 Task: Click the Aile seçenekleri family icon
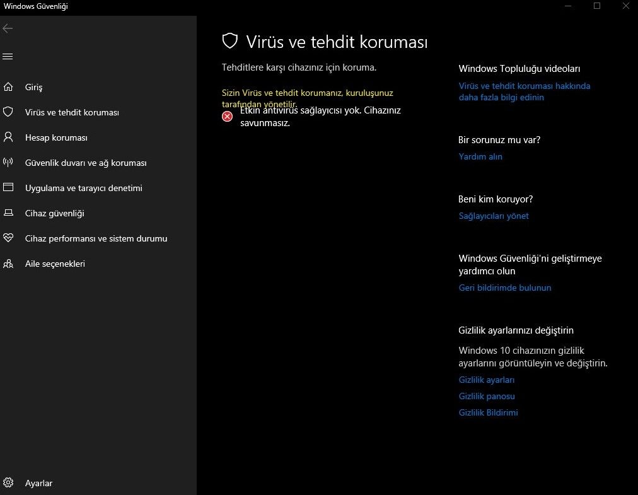click(x=8, y=264)
